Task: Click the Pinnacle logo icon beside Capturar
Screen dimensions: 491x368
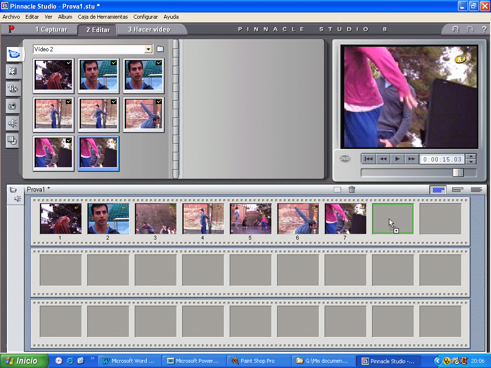Action: coord(12,29)
